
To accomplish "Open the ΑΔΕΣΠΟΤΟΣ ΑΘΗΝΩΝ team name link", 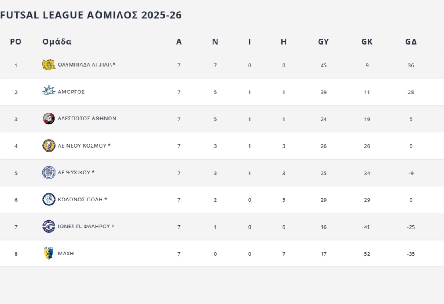I will coord(87,118).
